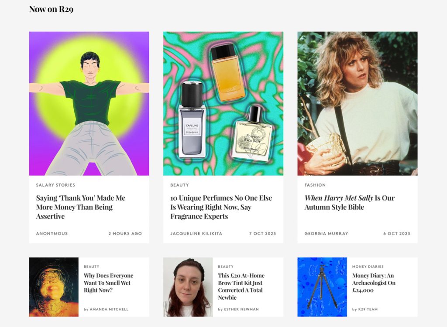Screen dimensions: 447x327
Task: View author Georgia Murray's page
Action: click(x=327, y=234)
